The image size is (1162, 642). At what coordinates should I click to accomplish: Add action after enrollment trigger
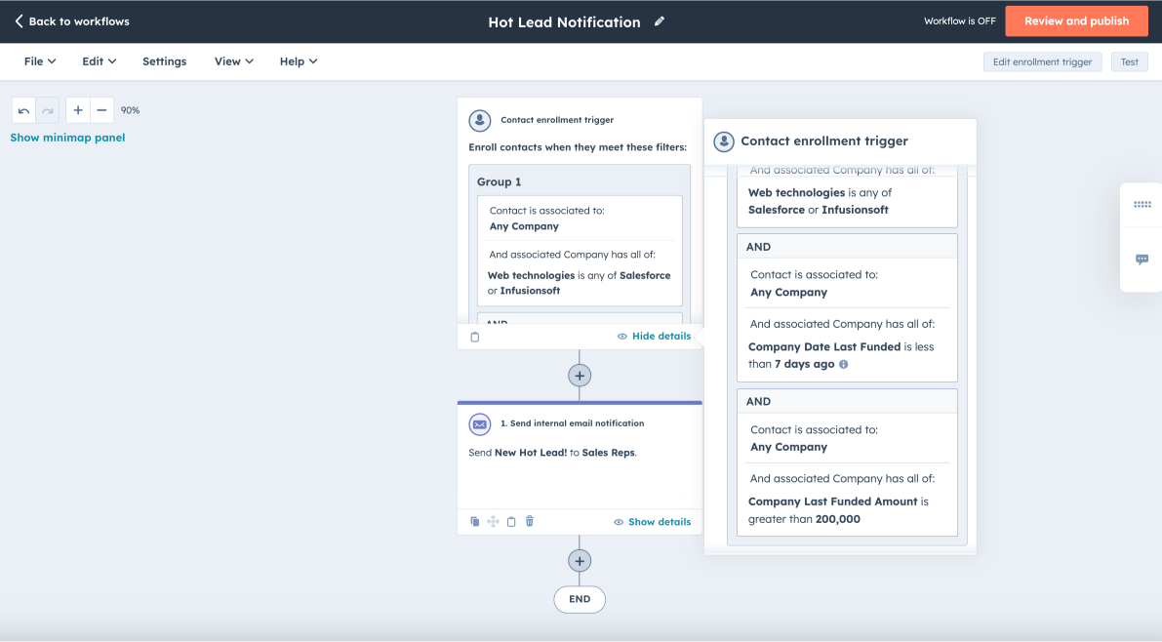point(580,376)
